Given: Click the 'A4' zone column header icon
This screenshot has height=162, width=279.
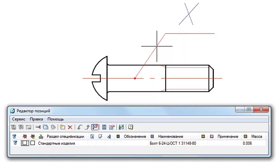Looking at the screenshot, I should coord(100,136).
